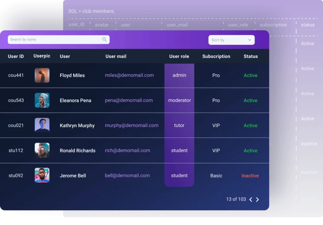
Task: Click the pena@demomail.com email link
Action: [129, 100]
